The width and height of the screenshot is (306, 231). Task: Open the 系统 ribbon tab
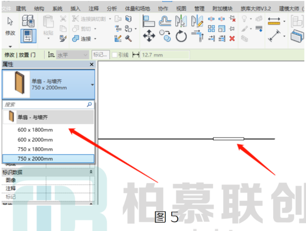click(x=58, y=9)
